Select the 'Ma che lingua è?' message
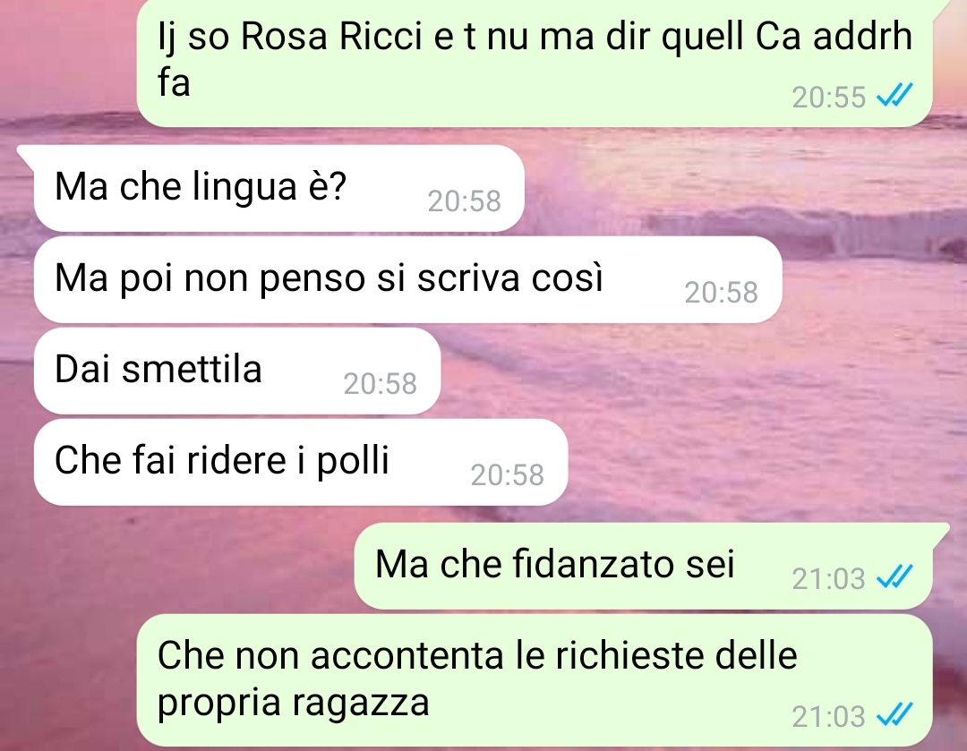 point(278,188)
